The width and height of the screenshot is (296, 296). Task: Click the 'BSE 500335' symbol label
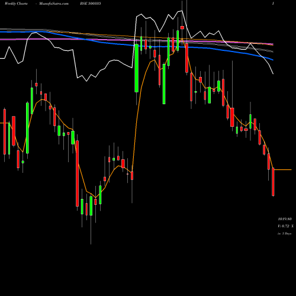point(91,4)
